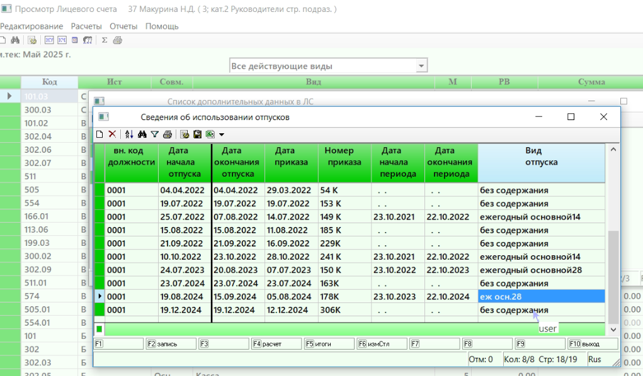
Task: Click the A-Я sort icon
Action: click(x=129, y=135)
